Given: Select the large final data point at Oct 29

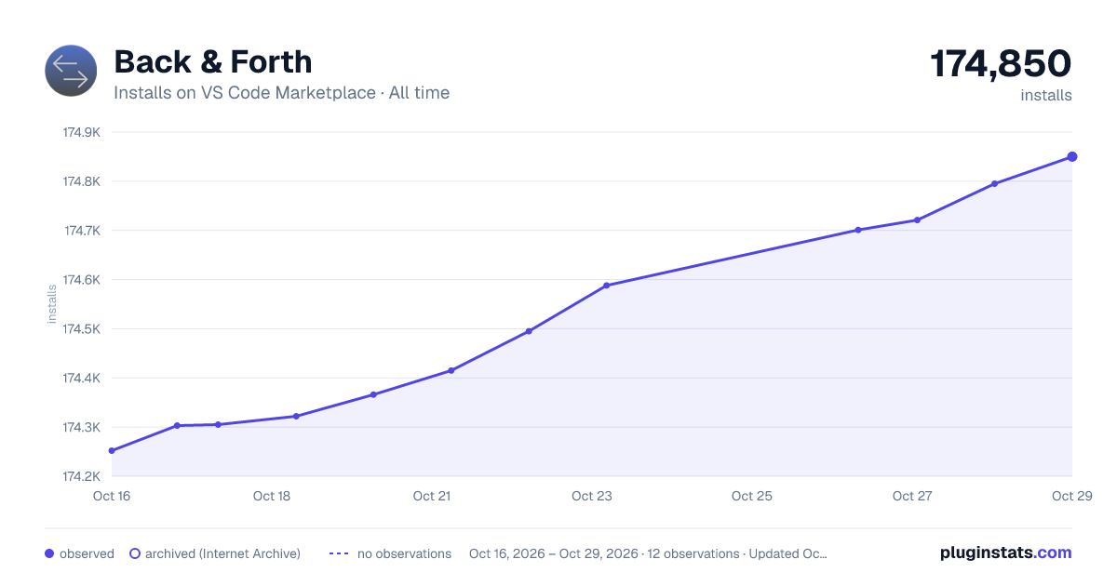Looking at the screenshot, I should point(1072,156).
